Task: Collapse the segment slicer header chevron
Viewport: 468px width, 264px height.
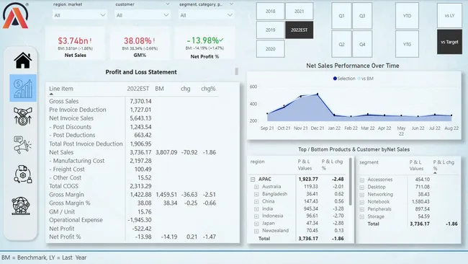Action: 231,4
